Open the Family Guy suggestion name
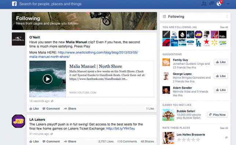Image resolution: width=236 pixels, height=145 pixels. point(180,60)
